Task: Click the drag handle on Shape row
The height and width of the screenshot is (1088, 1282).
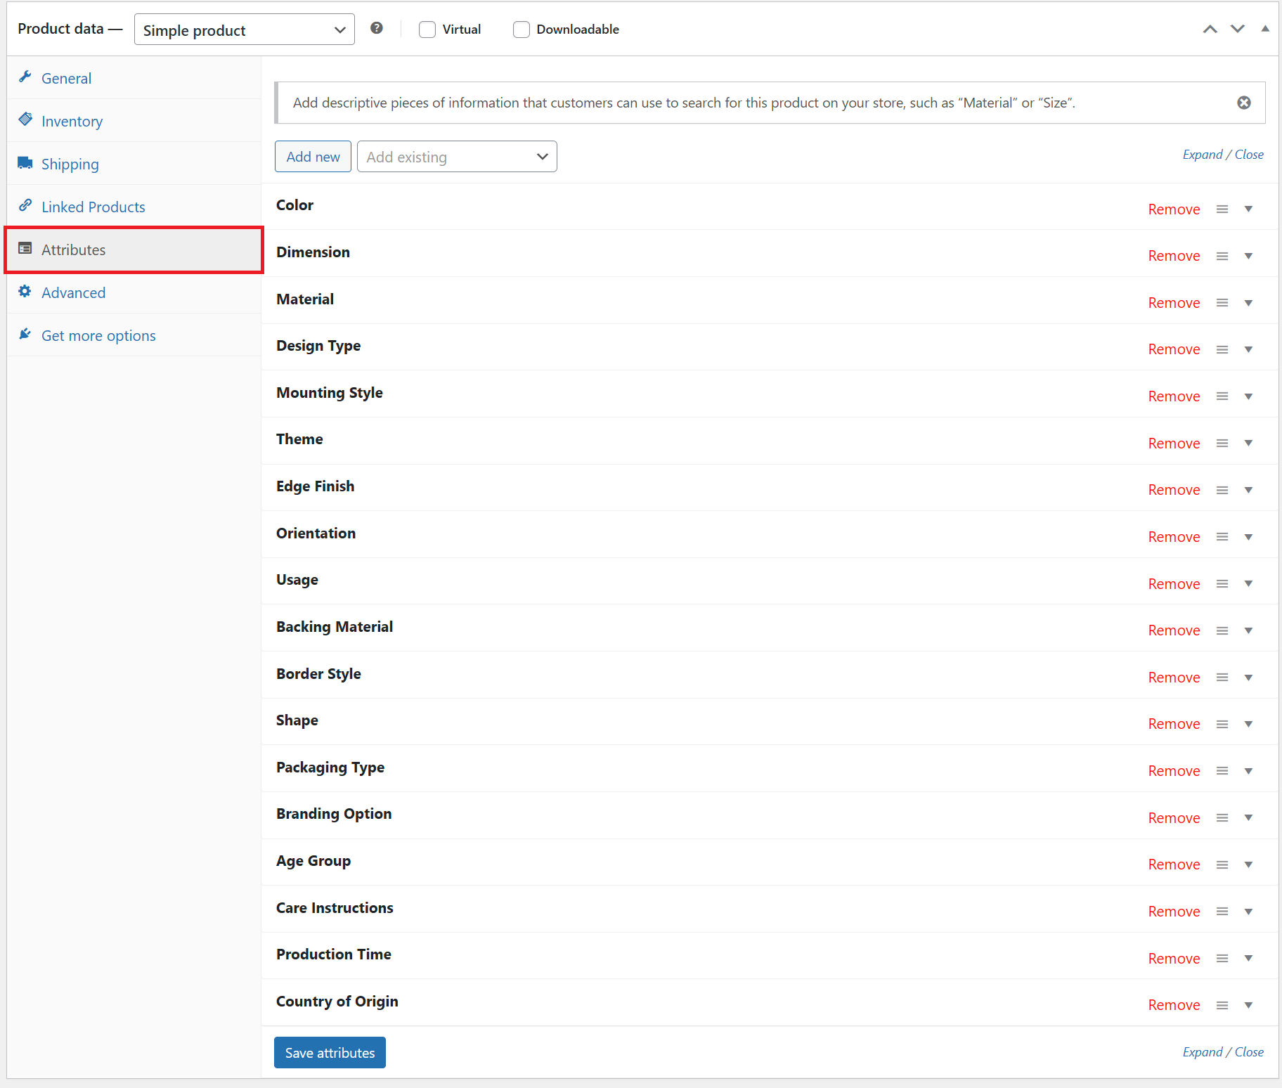Action: pos(1222,724)
